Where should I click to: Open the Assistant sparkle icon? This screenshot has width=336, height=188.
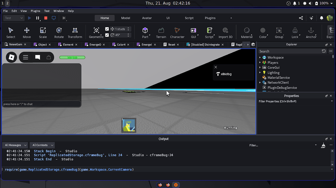[x=311, y=18]
